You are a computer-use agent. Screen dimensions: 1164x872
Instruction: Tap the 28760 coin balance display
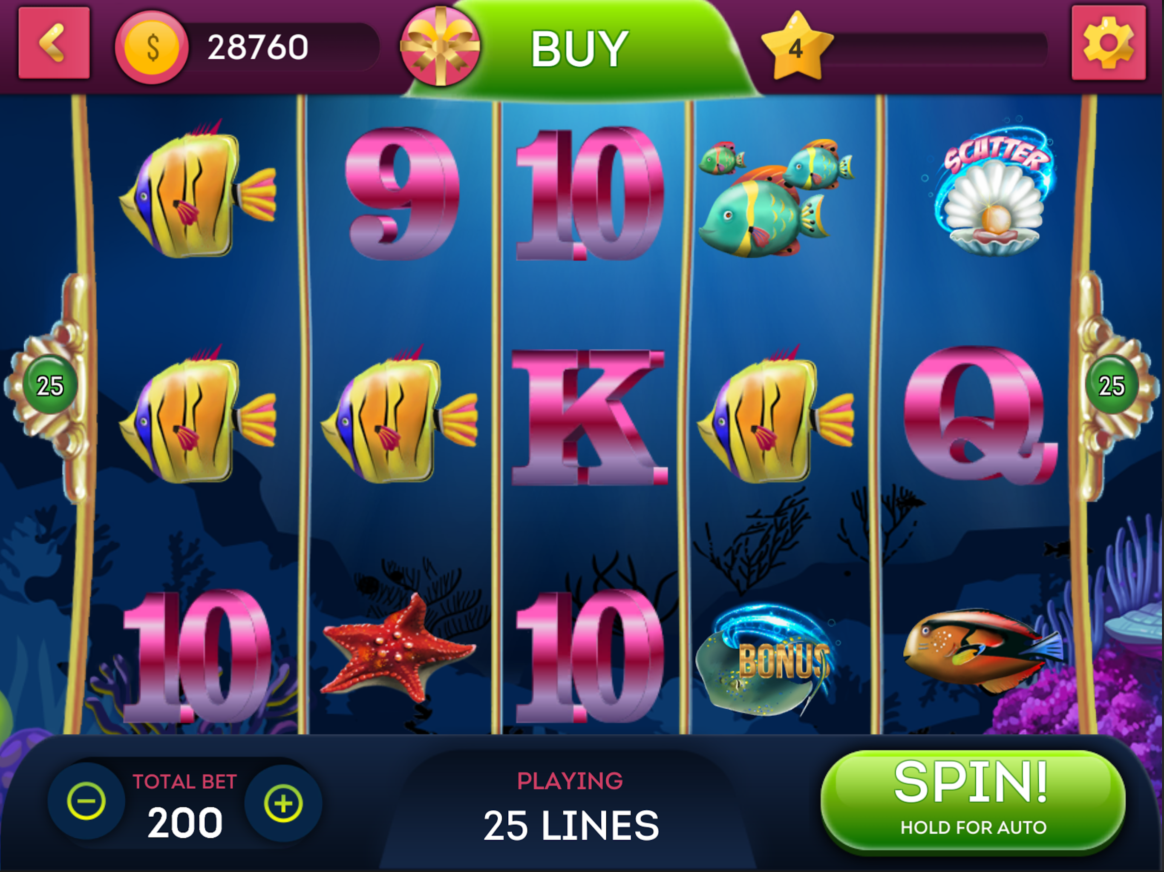coord(257,47)
